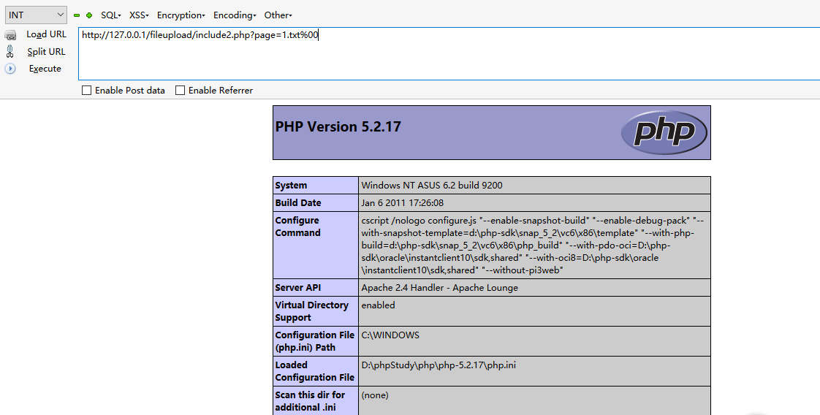The height and width of the screenshot is (415, 820).
Task: Click the Load URL button label
Action: pos(47,34)
